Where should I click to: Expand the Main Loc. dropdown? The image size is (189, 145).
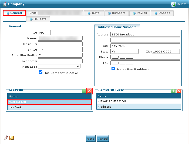78,66
